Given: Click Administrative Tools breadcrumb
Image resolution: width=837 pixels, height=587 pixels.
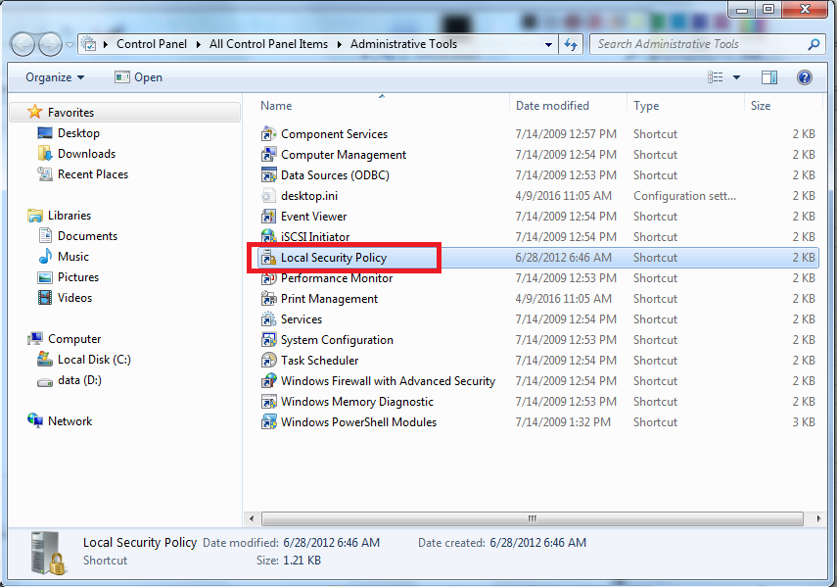Looking at the screenshot, I should pyautogui.click(x=403, y=44).
